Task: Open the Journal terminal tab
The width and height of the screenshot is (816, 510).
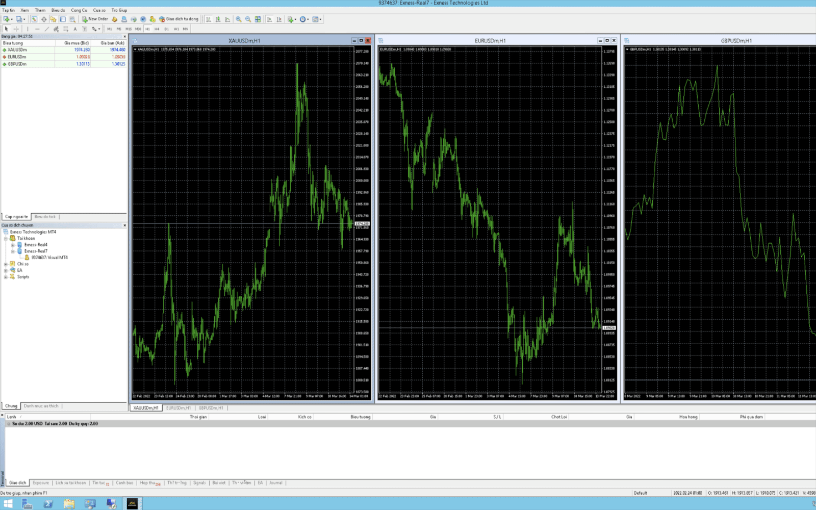Action: (275, 482)
